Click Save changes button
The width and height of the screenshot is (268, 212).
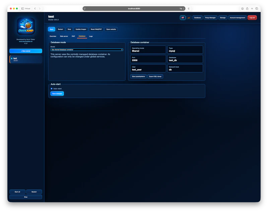(57, 94)
